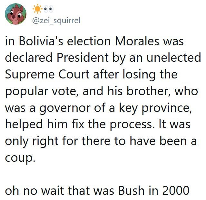Screen dimensions: 206x200
Task: Open the squirrel profile avatar
Action: (x=15, y=14)
